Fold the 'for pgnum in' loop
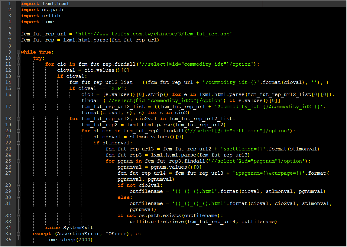The height and width of the screenshot is (247, 347). (x=19, y=161)
